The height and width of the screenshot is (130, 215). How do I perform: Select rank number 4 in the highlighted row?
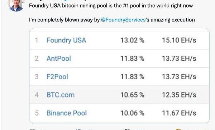[x=37, y=95]
